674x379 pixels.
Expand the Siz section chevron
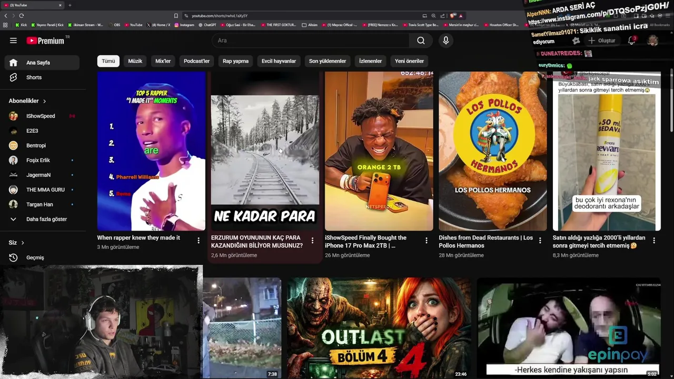pos(23,243)
